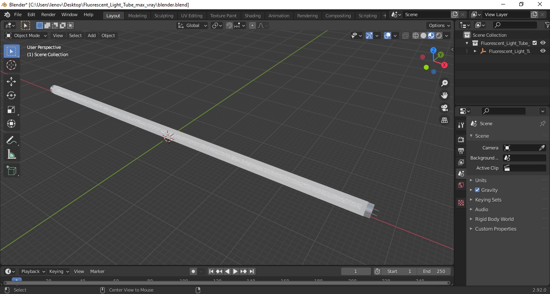Open the Playback dropdown

pos(33,271)
